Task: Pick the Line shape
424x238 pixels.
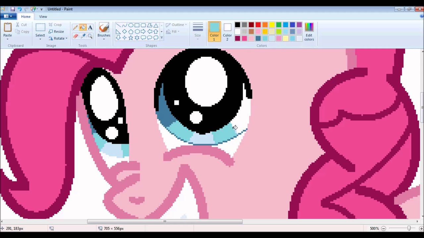Action: pos(118,25)
